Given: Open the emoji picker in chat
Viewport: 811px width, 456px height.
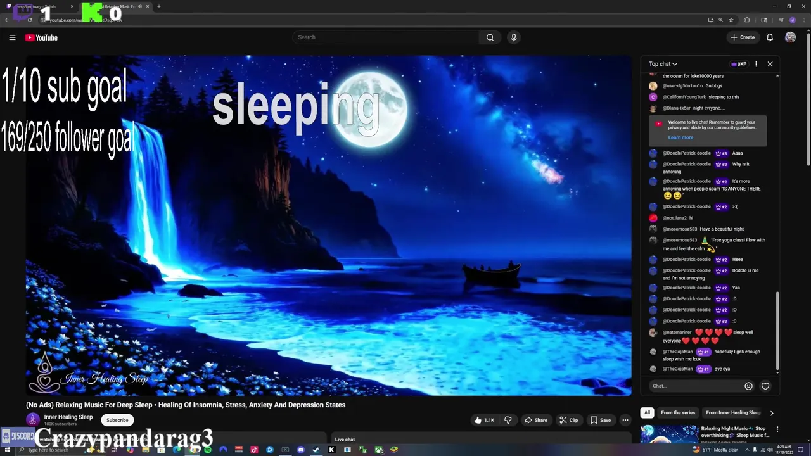Looking at the screenshot, I should tap(748, 386).
